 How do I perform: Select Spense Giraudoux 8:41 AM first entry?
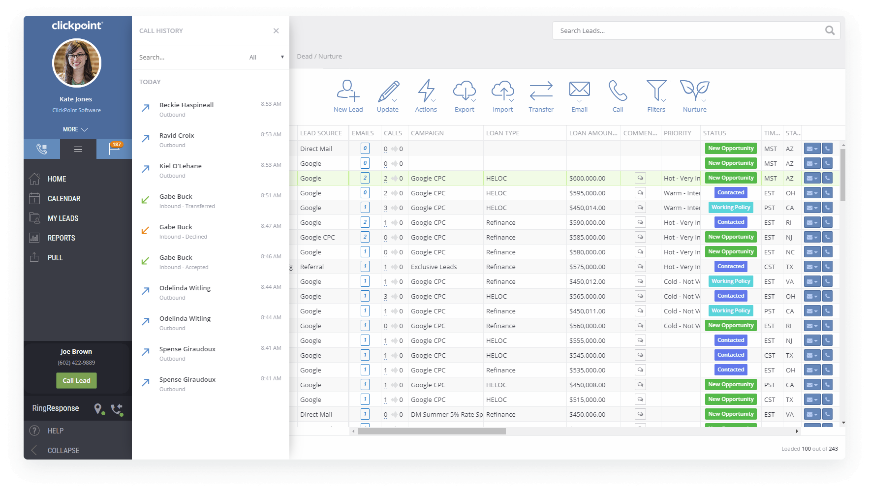point(211,353)
